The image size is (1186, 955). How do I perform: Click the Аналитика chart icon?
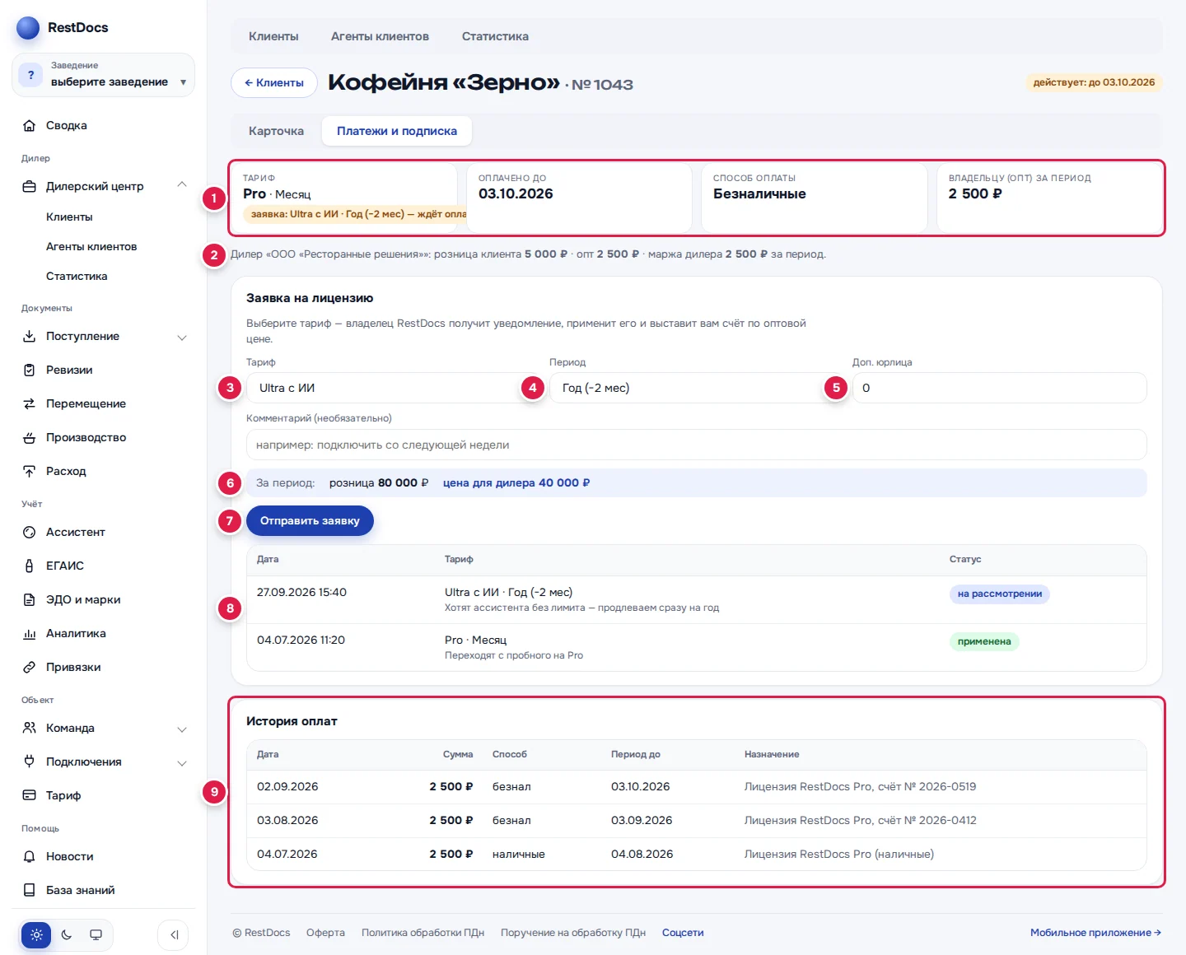(x=30, y=634)
